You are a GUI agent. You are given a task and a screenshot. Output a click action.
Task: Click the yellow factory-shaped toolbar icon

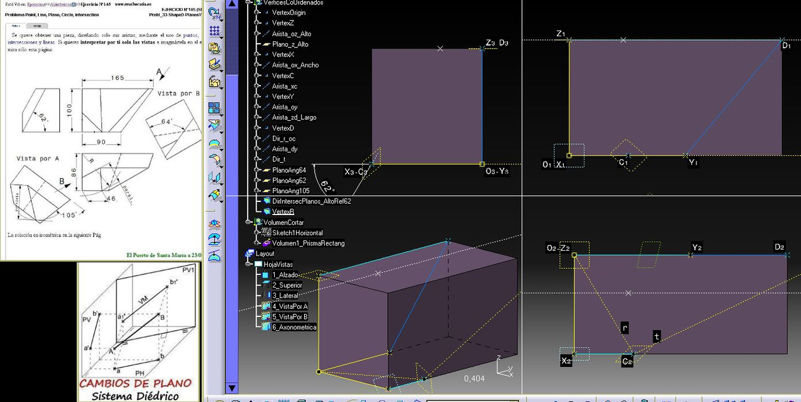[214, 82]
